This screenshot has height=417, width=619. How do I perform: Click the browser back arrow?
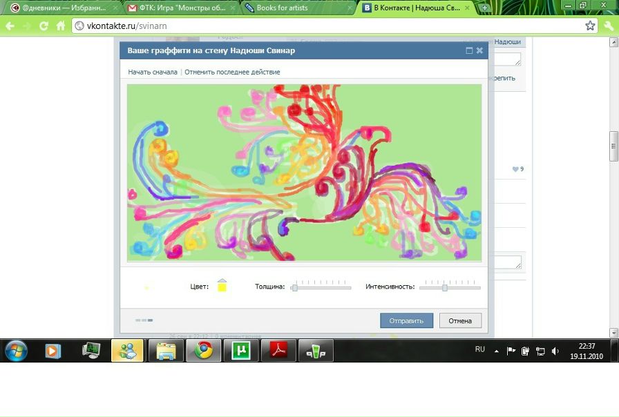pyautogui.click(x=10, y=26)
